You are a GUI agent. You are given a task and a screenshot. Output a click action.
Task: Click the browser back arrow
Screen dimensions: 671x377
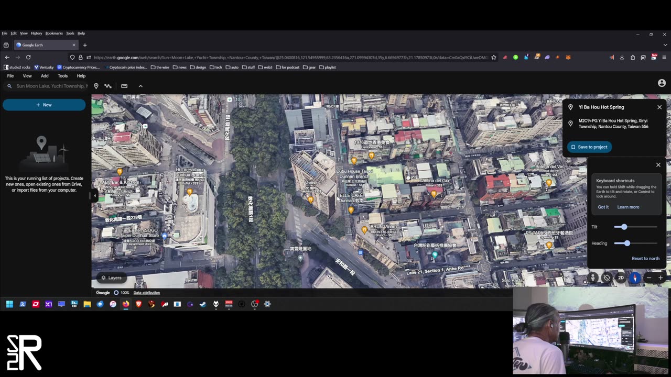[7, 57]
